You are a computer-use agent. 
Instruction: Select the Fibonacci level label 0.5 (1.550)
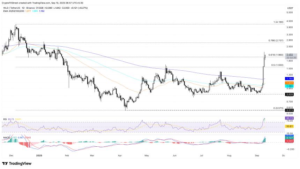[277, 65]
